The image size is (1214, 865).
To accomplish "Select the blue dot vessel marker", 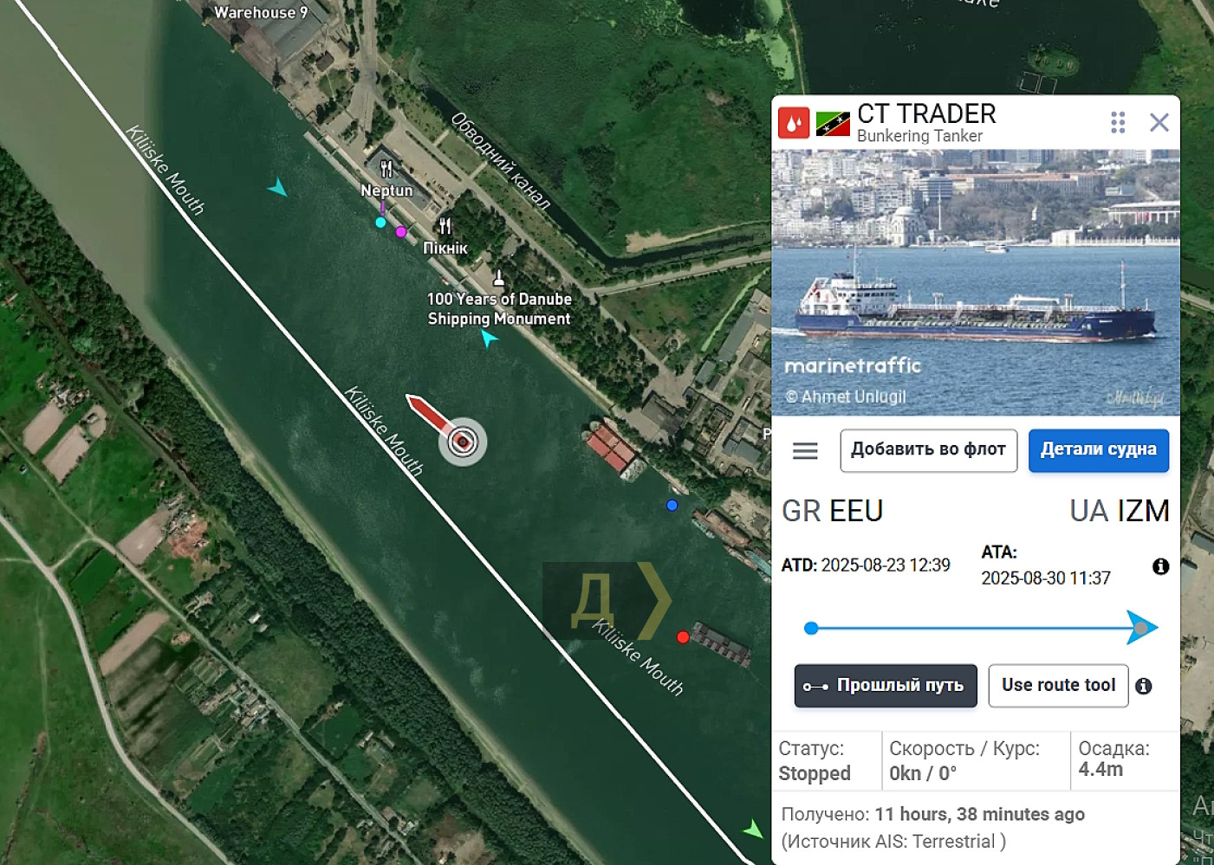I will [x=672, y=505].
